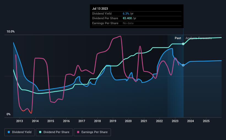Click the blue Dividend Yield legend dot
The height and width of the screenshot is (140, 226).
tap(9, 132)
